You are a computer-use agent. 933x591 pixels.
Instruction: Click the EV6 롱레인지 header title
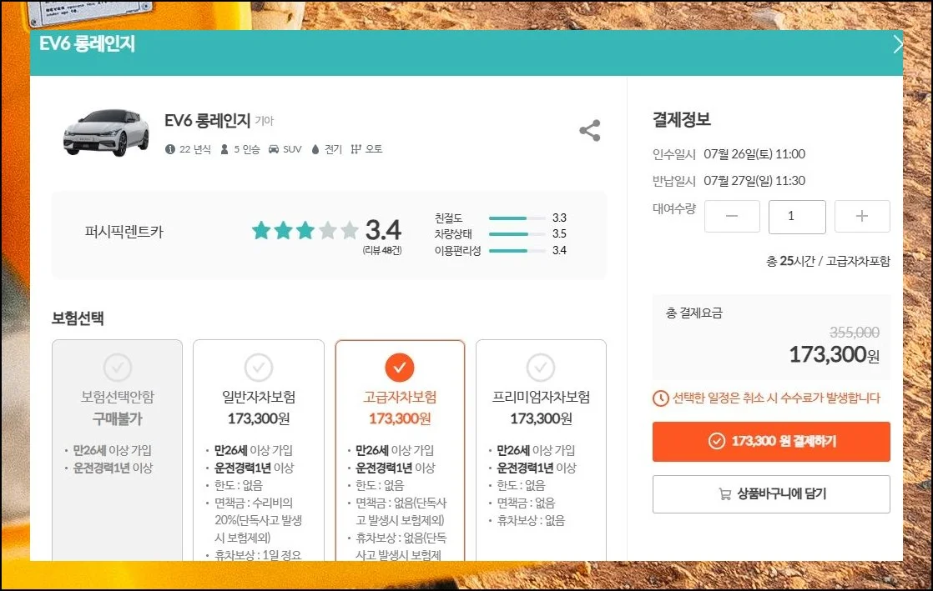coord(88,45)
